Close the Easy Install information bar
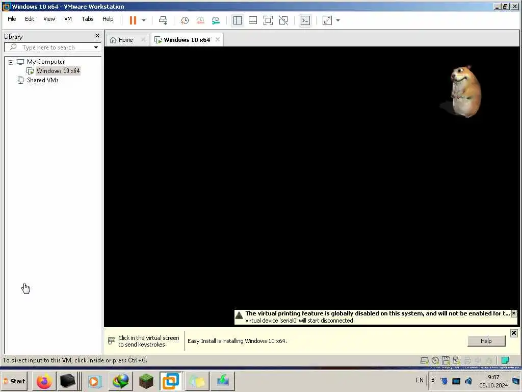522x392 pixels. point(514,333)
